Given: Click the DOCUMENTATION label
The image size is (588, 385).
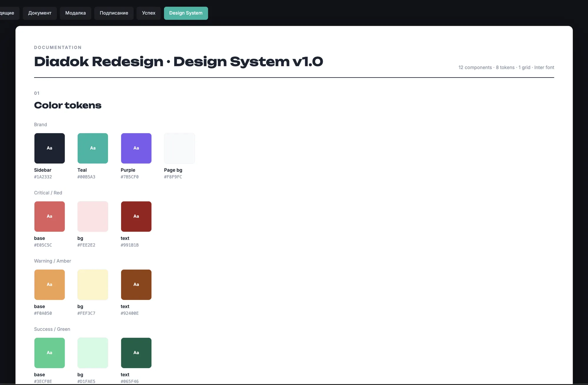Looking at the screenshot, I should pos(58,47).
